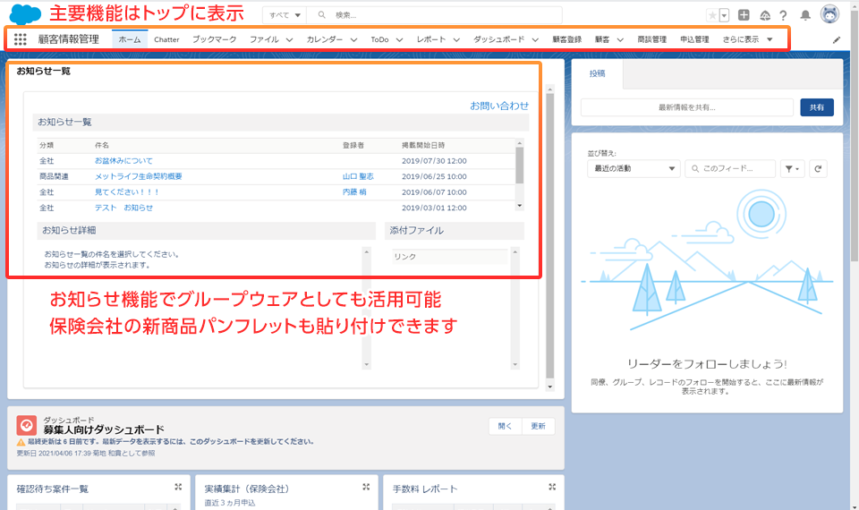Open the global actions plus icon

click(744, 15)
